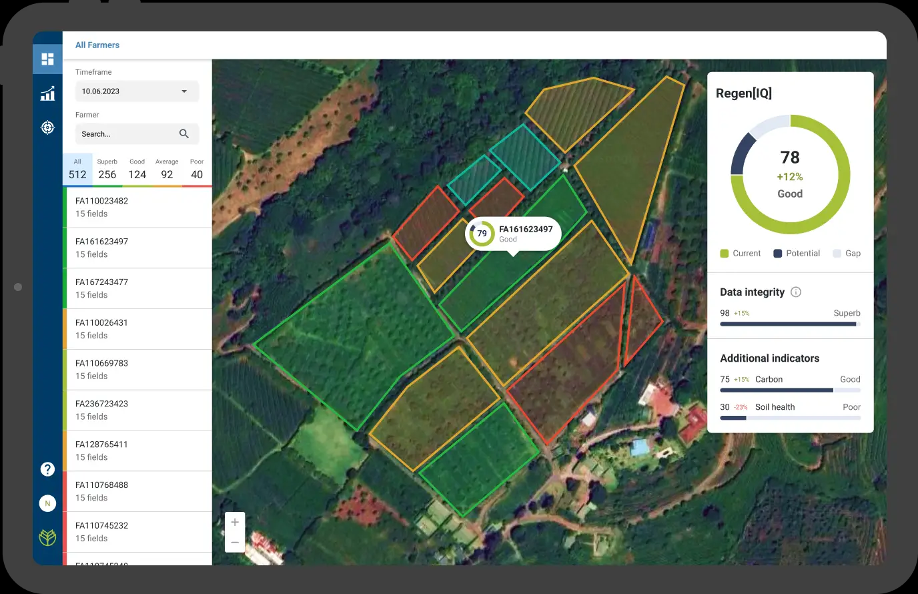Screen dimensions: 918x594
Task: Open the All Farmers link
Action: [x=97, y=45]
